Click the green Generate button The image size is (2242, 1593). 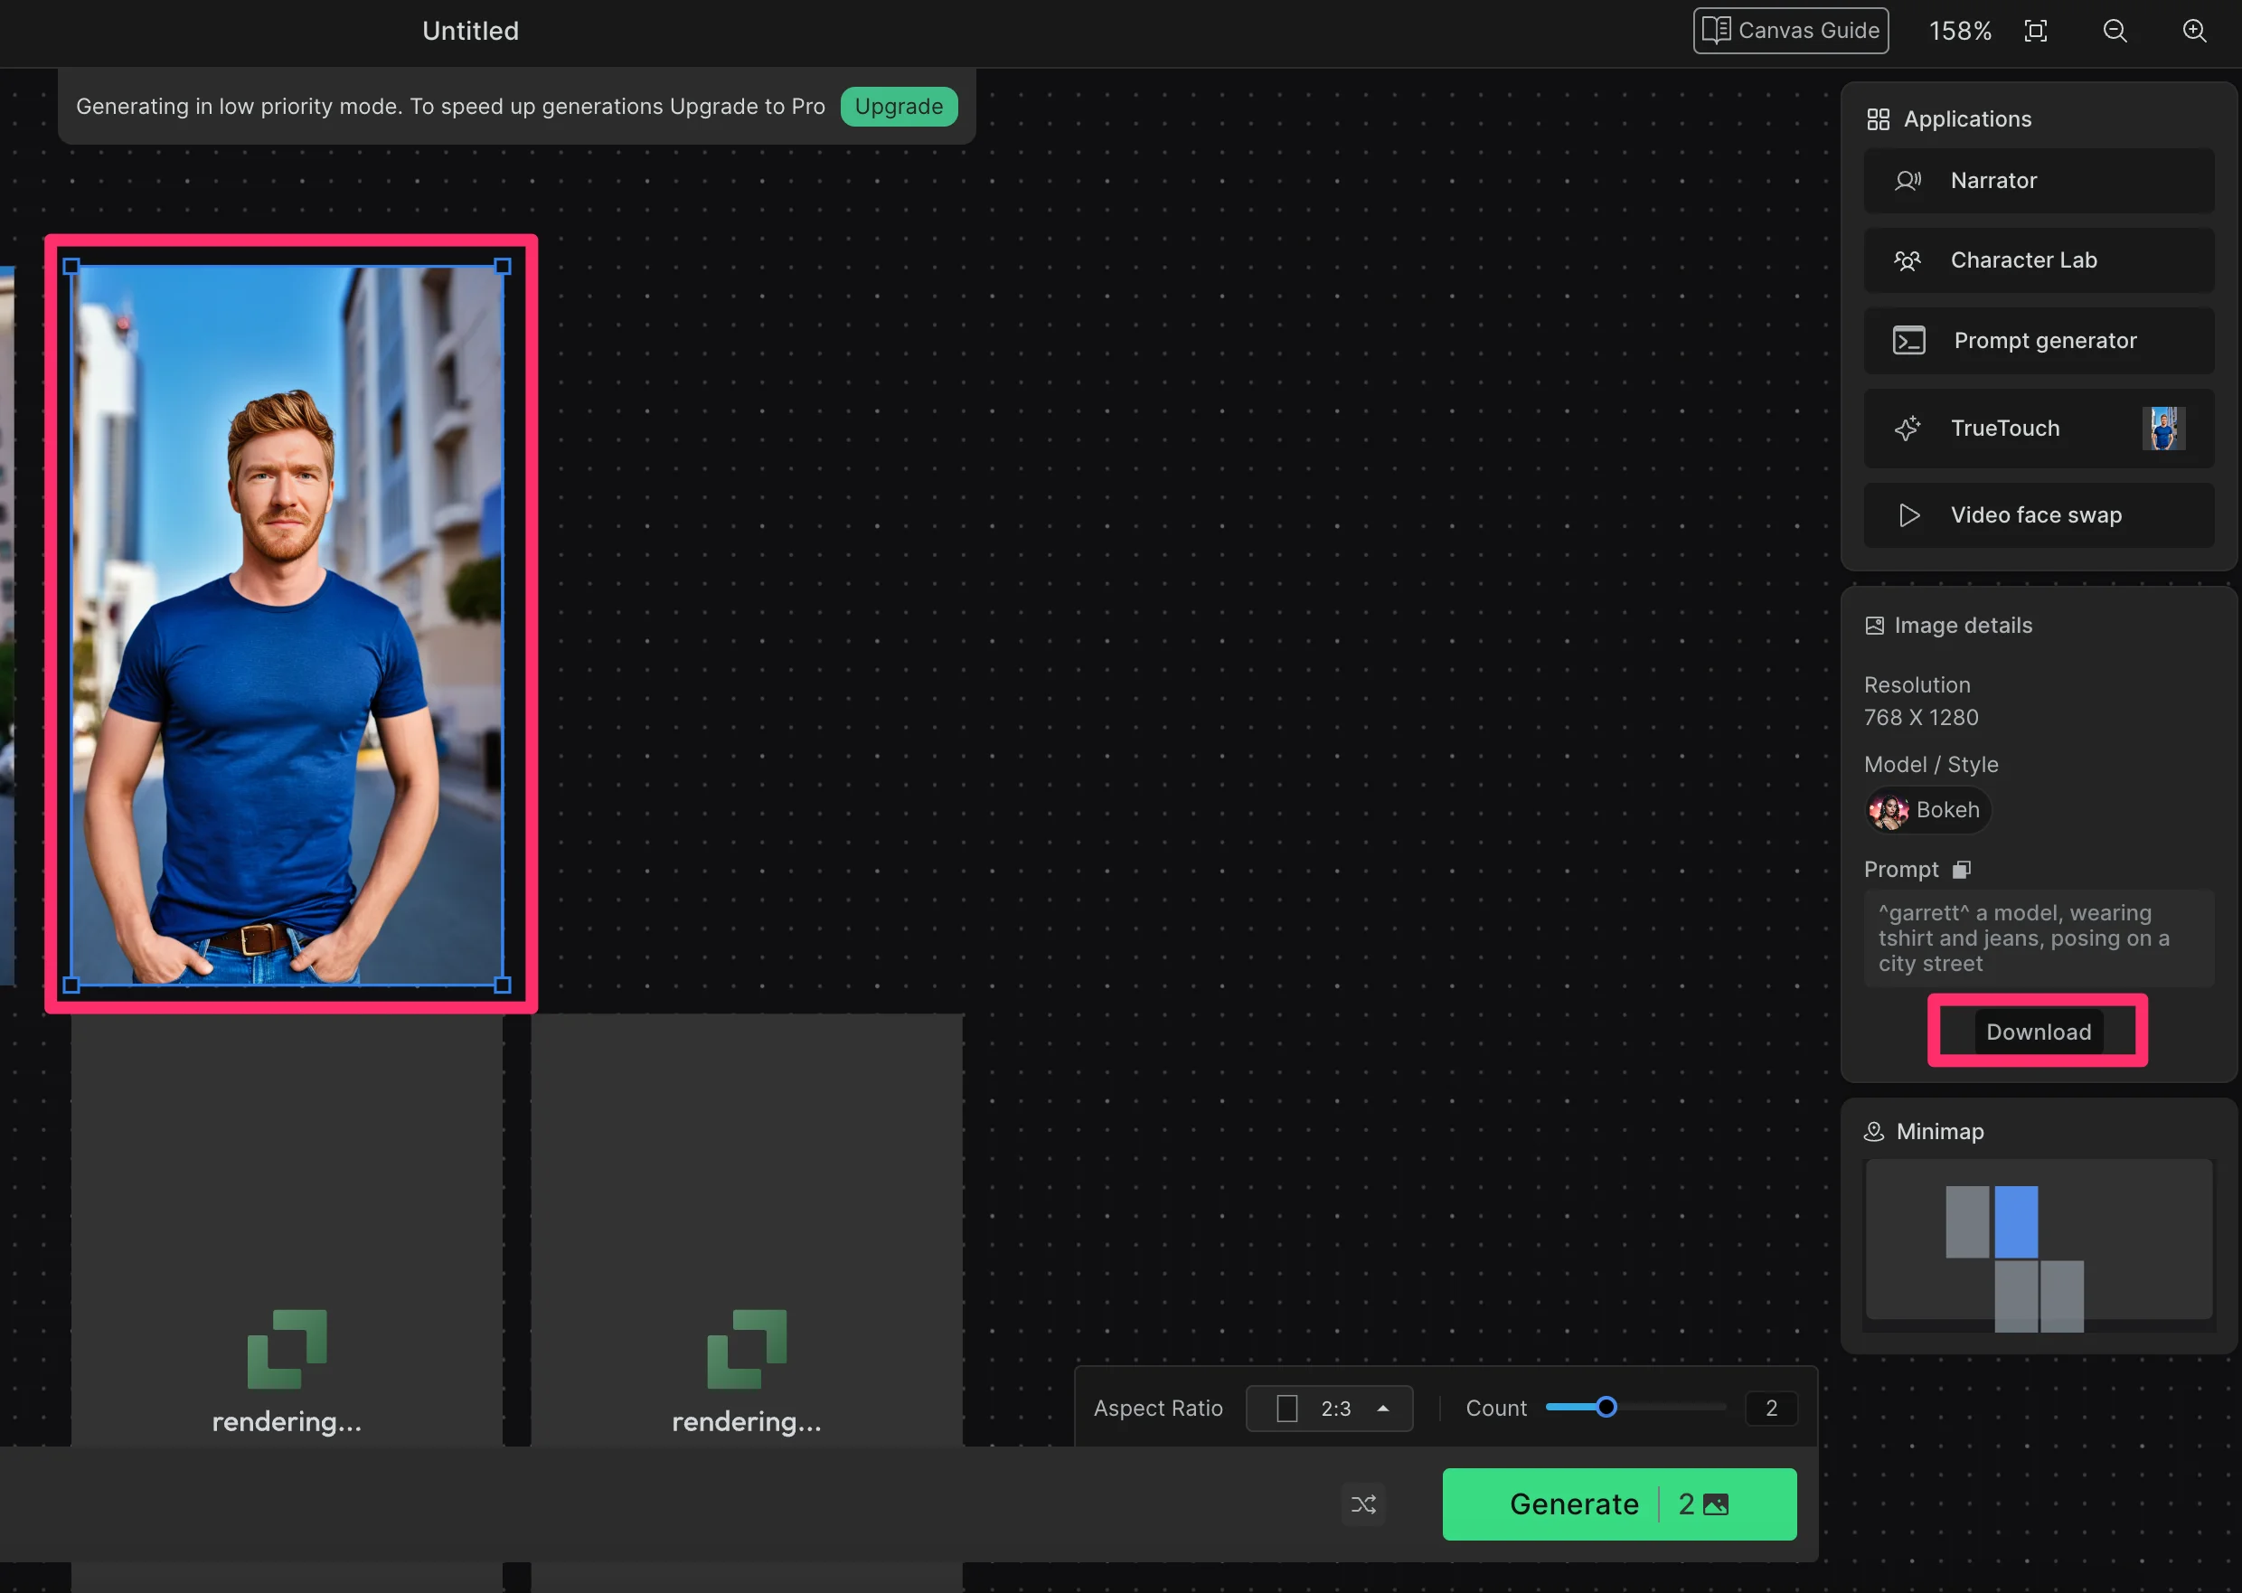point(1618,1503)
